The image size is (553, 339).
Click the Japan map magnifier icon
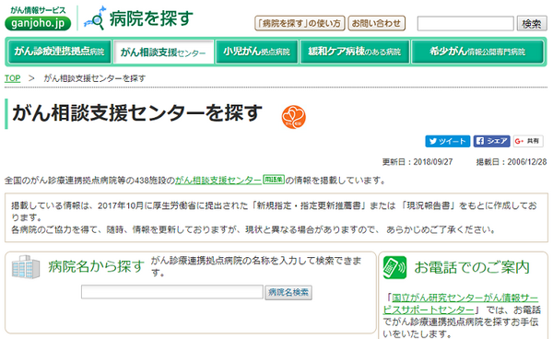pyautogui.click(x=95, y=18)
